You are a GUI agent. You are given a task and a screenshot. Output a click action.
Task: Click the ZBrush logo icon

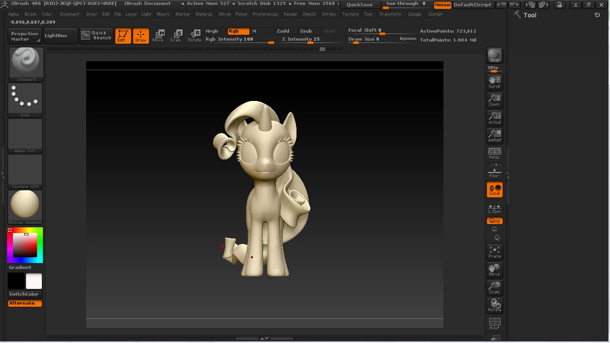4,4
